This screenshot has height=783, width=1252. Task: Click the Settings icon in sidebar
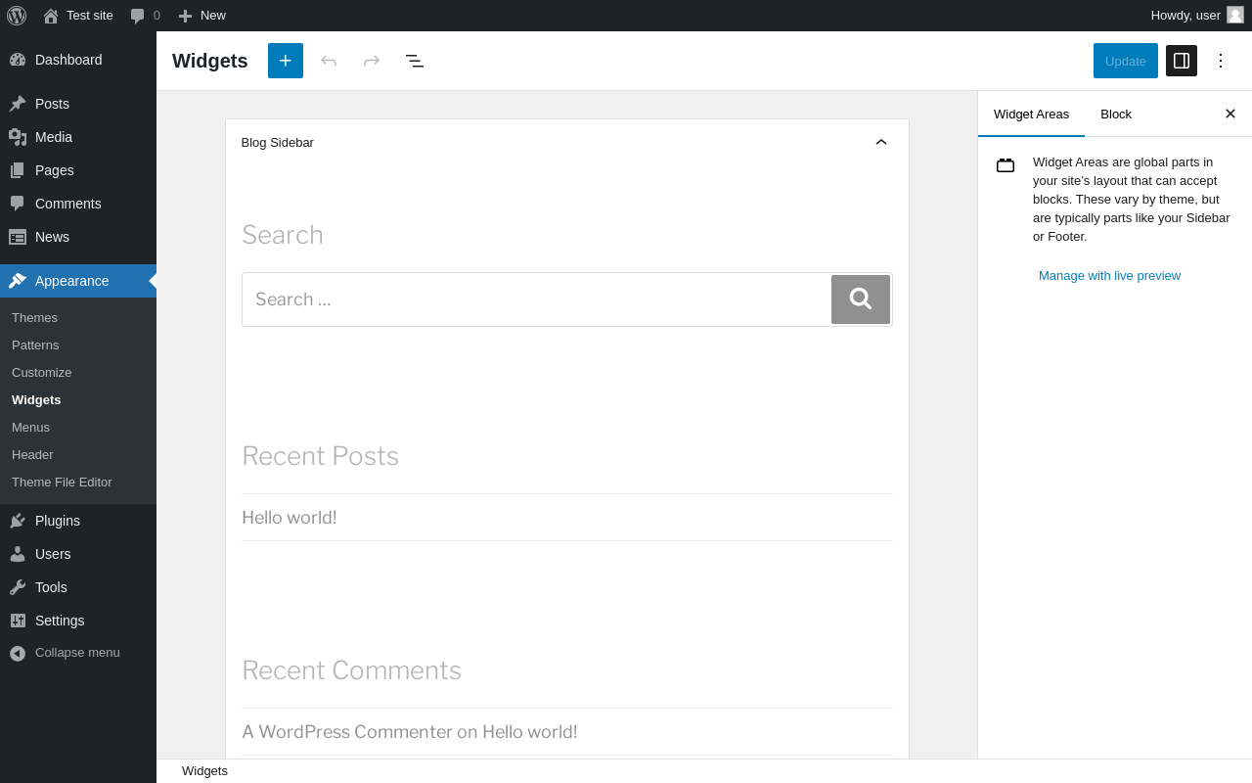(x=18, y=621)
